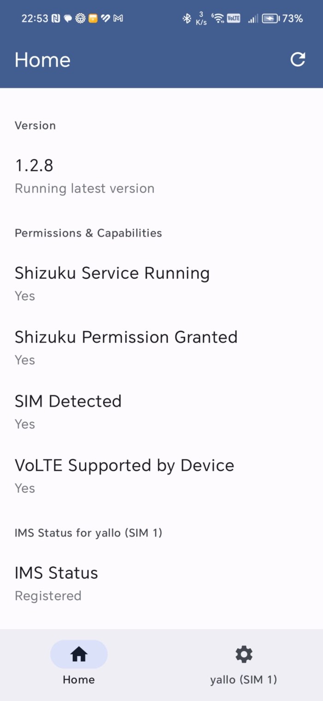The image size is (323, 701).
Task: Tap the gear icon for yallo SIM
Action: coord(244,654)
